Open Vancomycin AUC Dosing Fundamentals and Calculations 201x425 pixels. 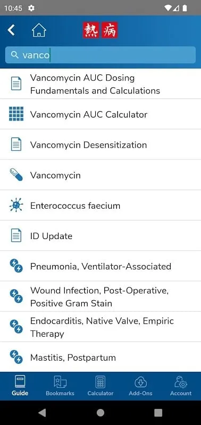(x=100, y=83)
